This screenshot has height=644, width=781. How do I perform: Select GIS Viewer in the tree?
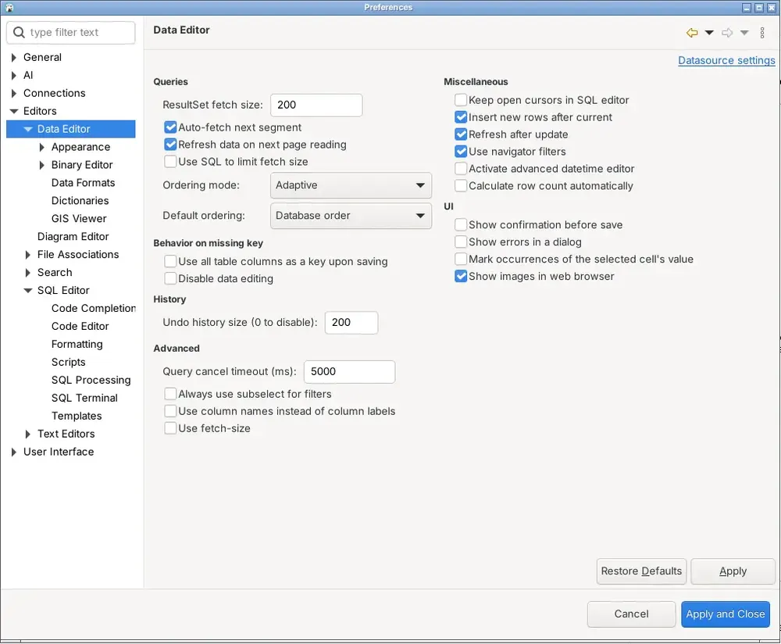(x=79, y=219)
